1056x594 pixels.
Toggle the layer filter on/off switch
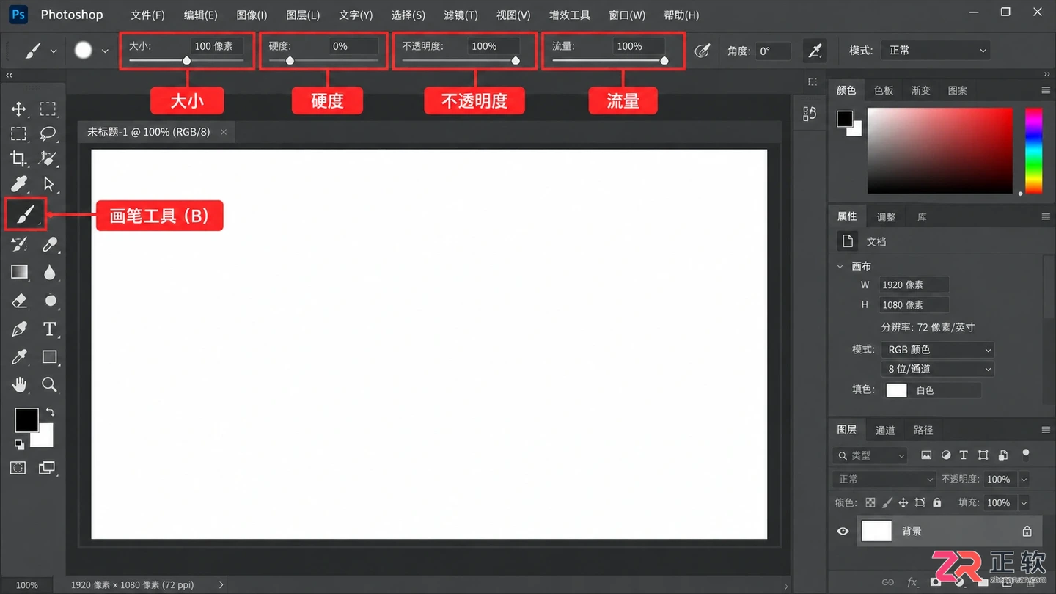1026,454
